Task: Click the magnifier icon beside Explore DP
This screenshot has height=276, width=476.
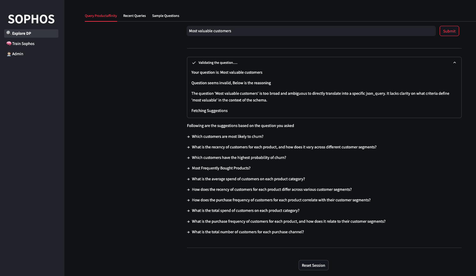Action: point(9,33)
